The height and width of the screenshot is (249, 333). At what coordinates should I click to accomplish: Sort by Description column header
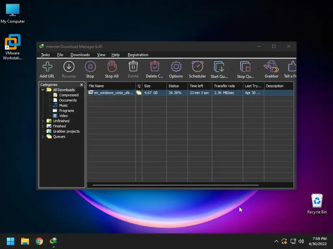click(x=279, y=86)
